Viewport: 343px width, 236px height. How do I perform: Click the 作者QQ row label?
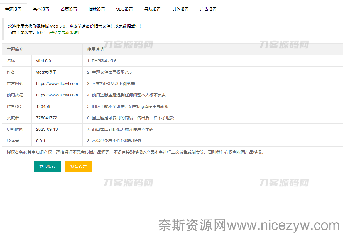14,106
